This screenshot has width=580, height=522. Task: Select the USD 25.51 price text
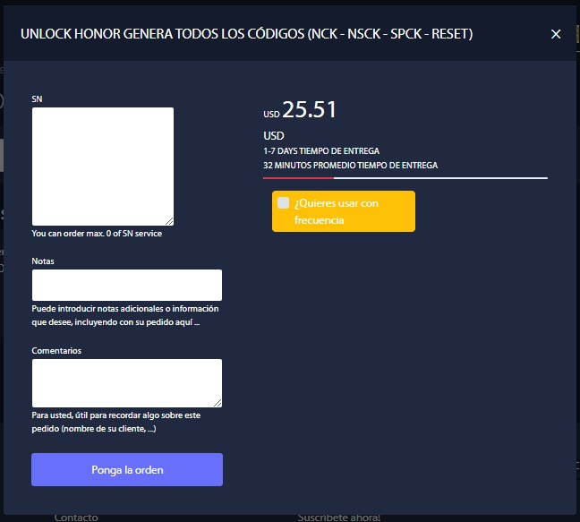click(300, 109)
